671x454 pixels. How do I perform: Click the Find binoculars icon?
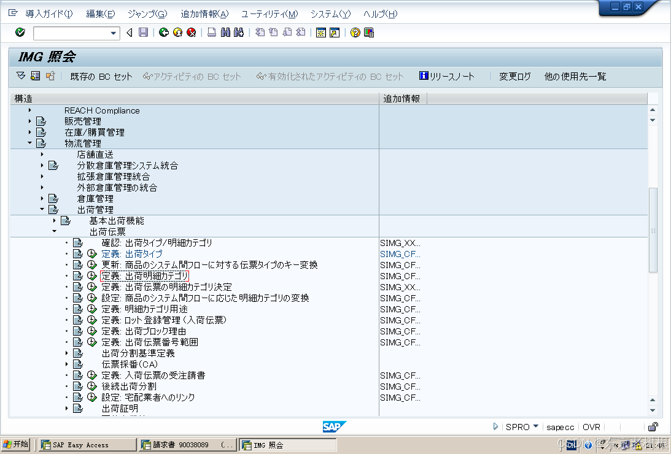pos(225,33)
